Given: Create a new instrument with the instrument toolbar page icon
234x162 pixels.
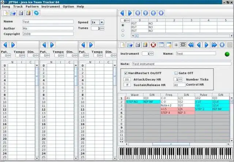Looking at the screenshot, I should (x=122, y=45).
